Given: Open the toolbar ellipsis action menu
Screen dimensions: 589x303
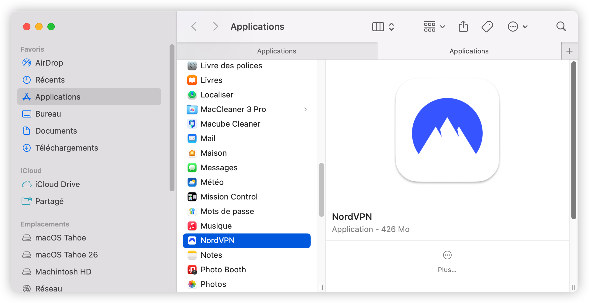Looking at the screenshot, I should [513, 27].
